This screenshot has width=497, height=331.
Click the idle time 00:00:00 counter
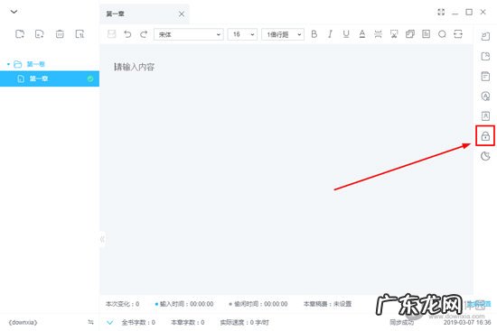[x=258, y=304]
